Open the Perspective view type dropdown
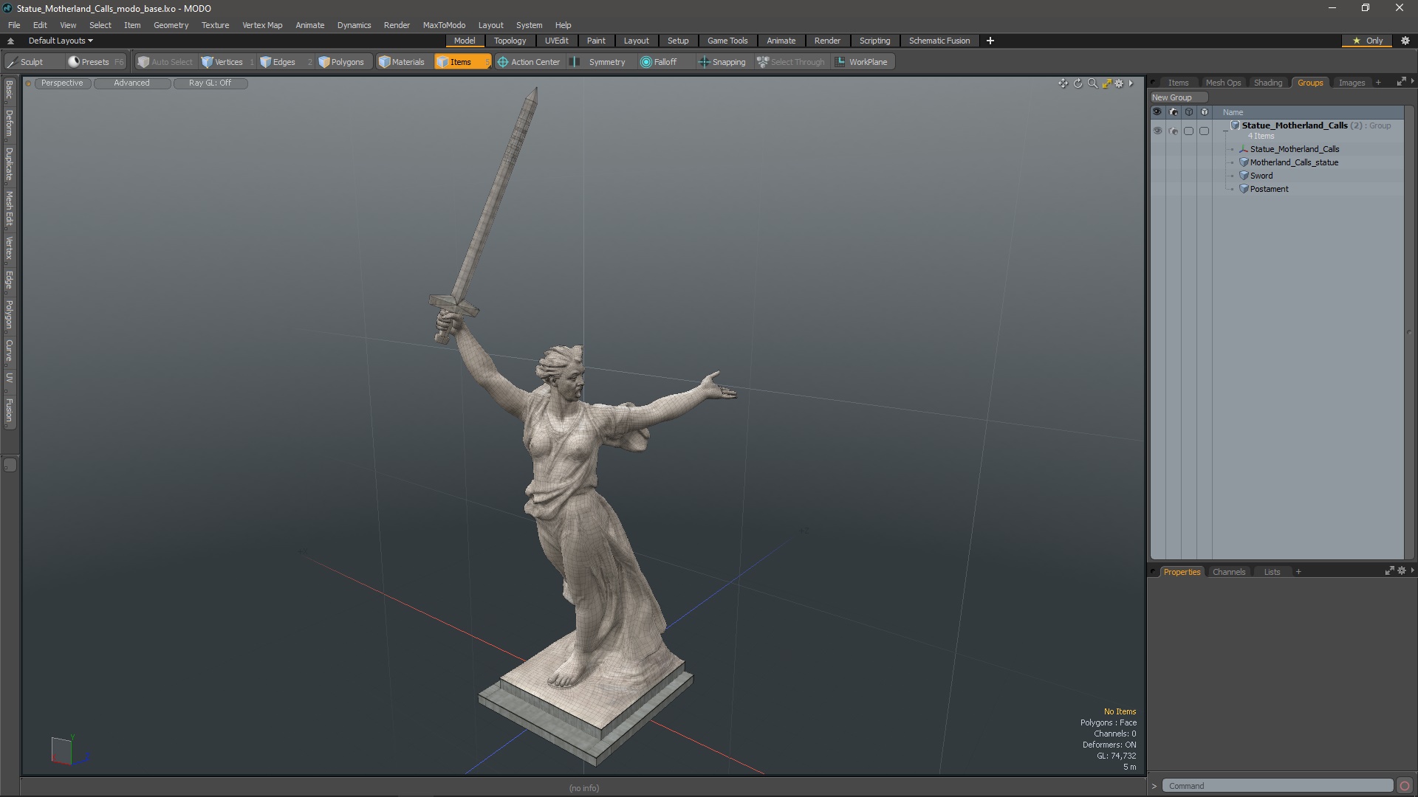Image resolution: width=1418 pixels, height=797 pixels. pyautogui.click(x=62, y=83)
